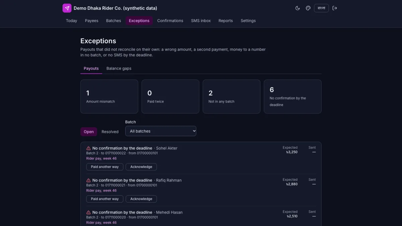Click the expected amount ৳2,880

(292, 184)
